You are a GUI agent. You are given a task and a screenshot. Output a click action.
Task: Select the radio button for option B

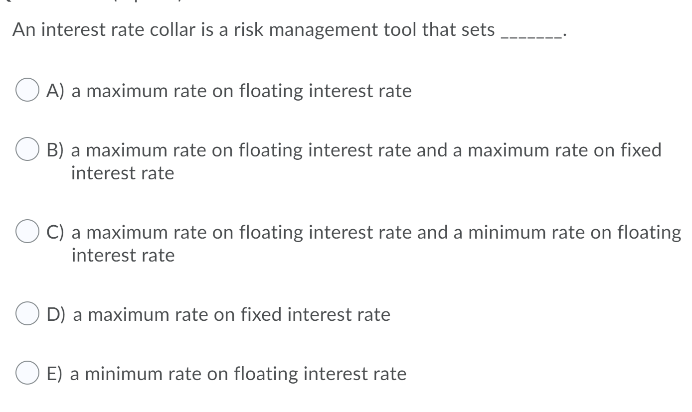27,148
